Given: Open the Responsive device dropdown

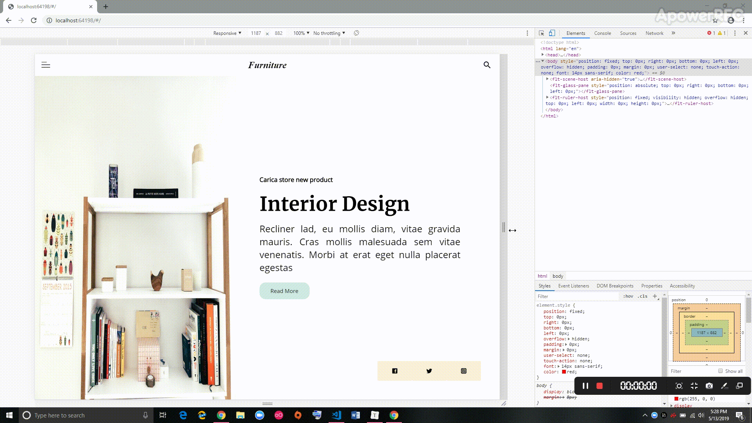Looking at the screenshot, I should pos(227,33).
